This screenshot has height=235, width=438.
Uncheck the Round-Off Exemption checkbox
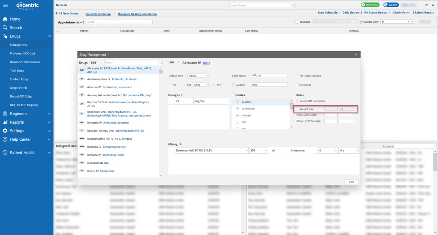297,101
